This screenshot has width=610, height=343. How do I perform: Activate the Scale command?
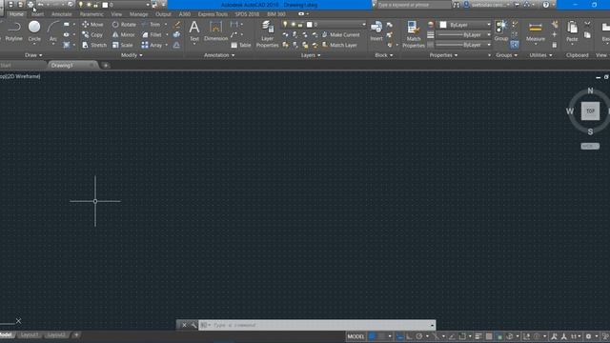(x=123, y=45)
